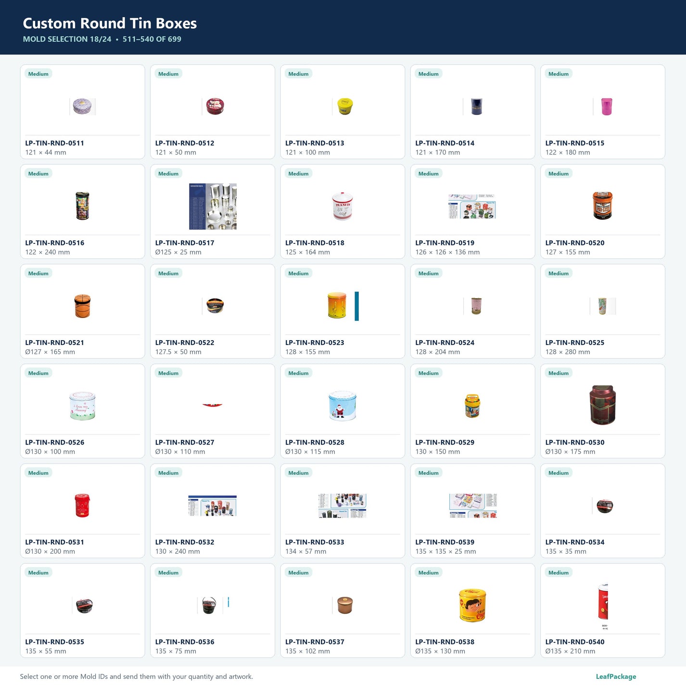Click the LP-TIN-RND-0532 product title
686x686 pixels.
pos(185,542)
